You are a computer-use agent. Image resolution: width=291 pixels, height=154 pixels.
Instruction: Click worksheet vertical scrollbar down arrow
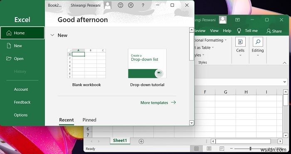(286, 135)
